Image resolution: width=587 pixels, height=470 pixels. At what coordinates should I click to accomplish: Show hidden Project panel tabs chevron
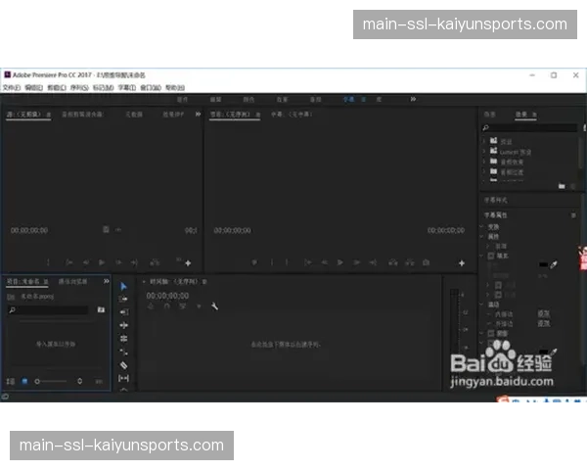click(107, 281)
